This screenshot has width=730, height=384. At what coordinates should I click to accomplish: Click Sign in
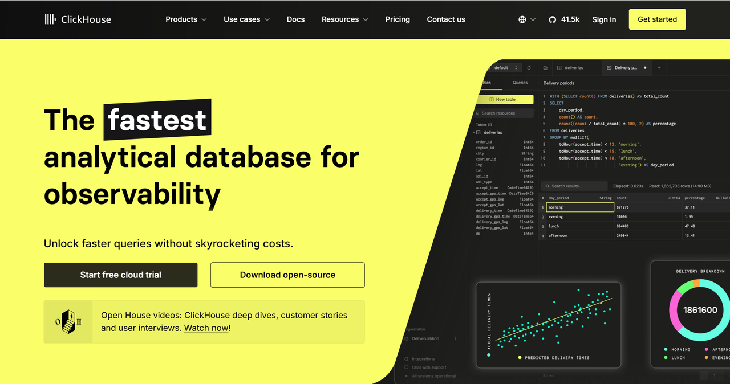tap(604, 19)
